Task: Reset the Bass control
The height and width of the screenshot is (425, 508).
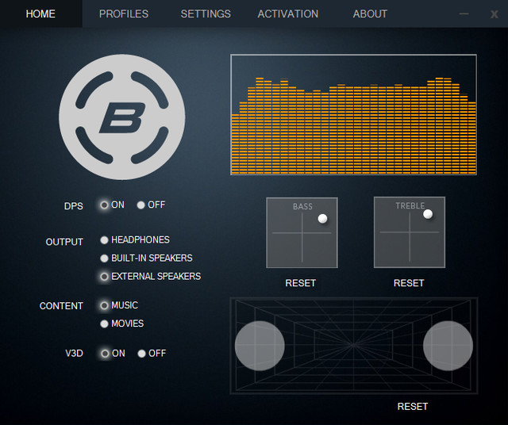Action: coord(301,283)
